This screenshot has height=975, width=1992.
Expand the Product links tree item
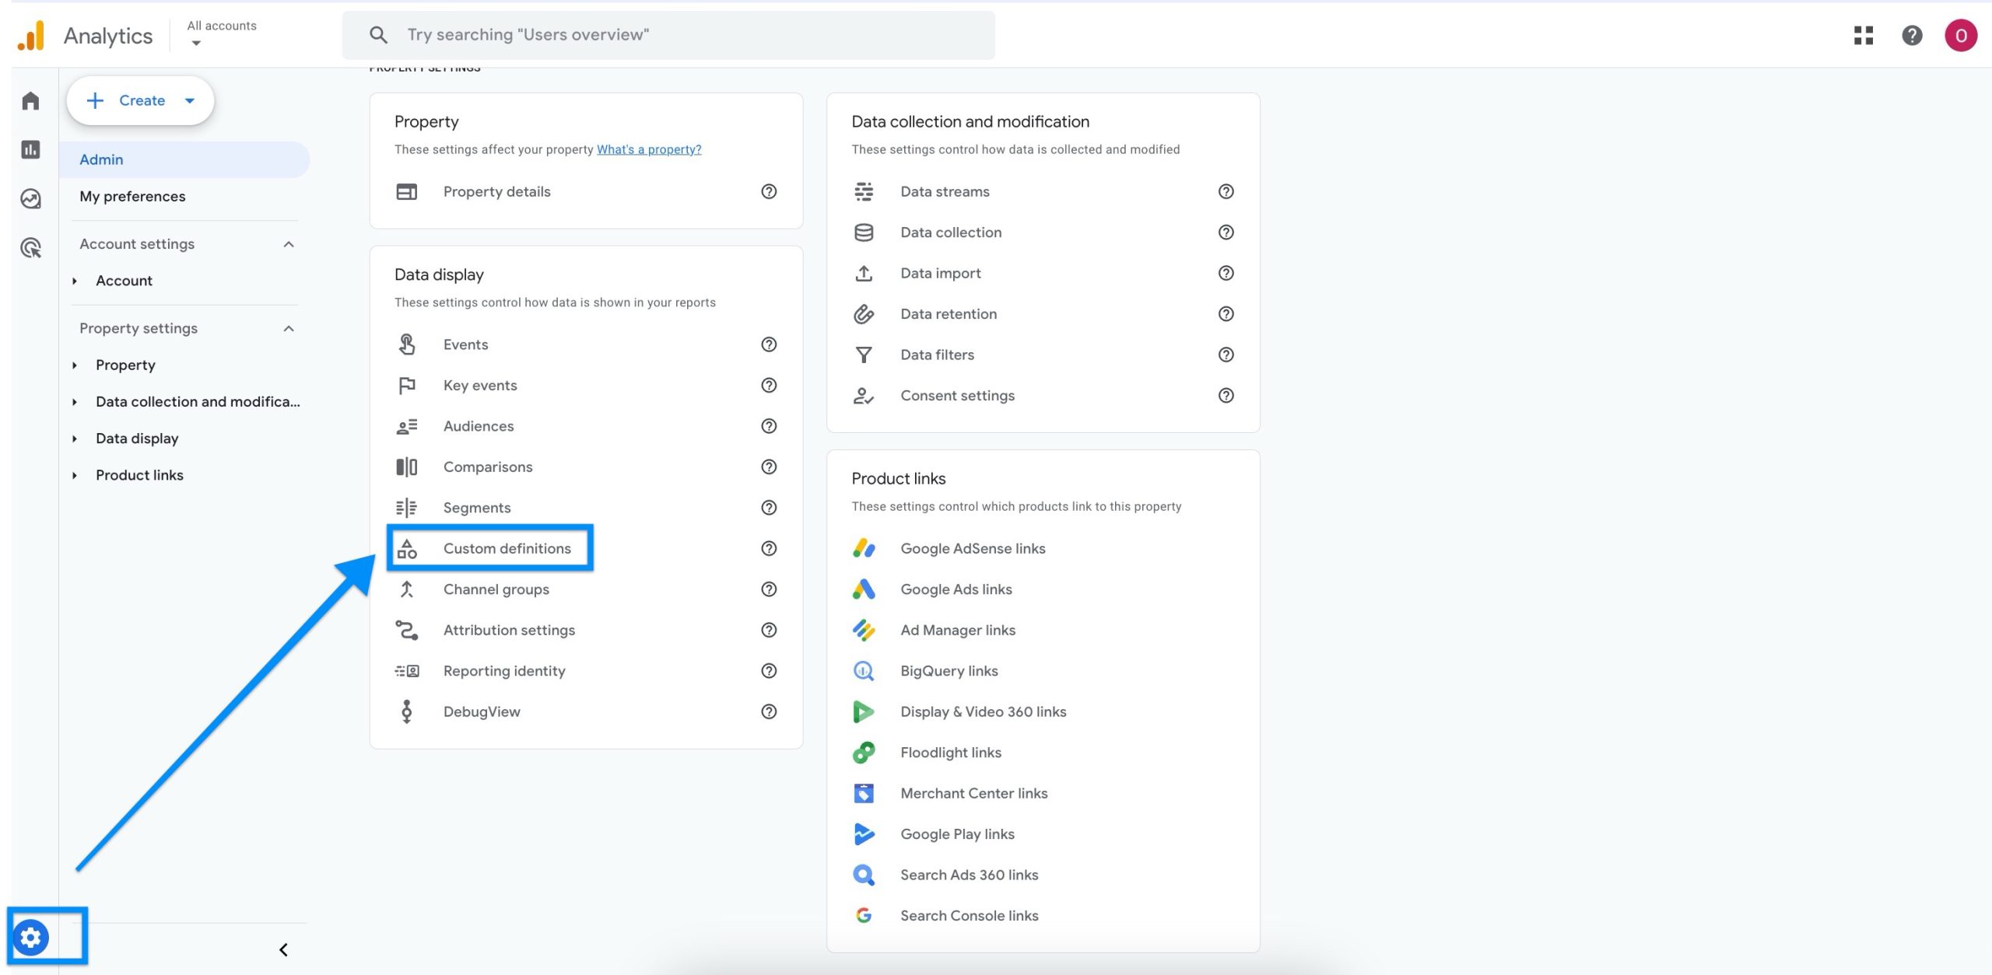[x=75, y=475]
